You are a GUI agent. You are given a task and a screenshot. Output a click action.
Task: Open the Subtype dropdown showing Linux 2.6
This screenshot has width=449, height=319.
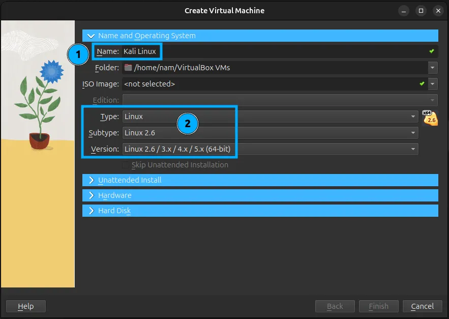[271, 133]
